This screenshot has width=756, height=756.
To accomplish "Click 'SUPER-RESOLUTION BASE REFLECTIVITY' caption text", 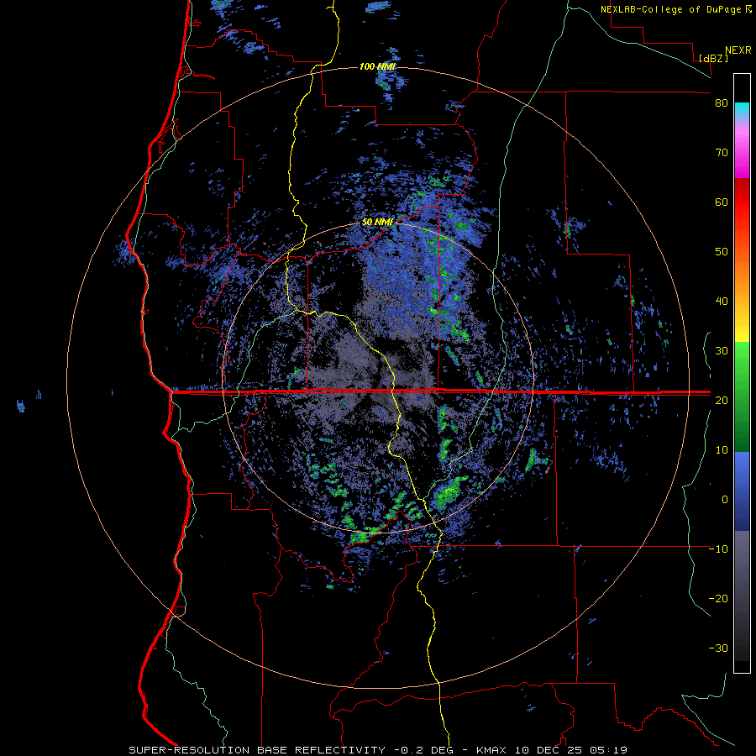I will tap(257, 750).
